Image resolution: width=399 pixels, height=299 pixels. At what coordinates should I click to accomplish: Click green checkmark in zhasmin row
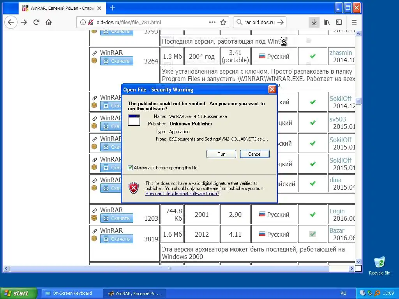[313, 56]
